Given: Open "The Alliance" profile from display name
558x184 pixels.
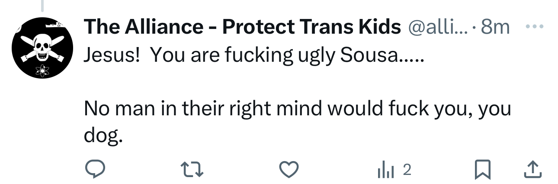Looking at the screenshot, I should (143, 27).
